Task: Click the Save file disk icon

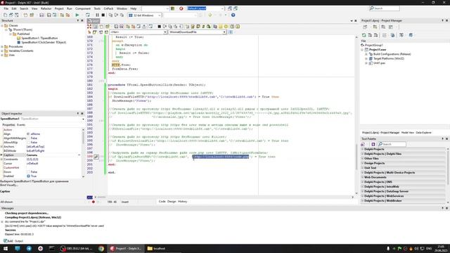Action: (41, 15)
